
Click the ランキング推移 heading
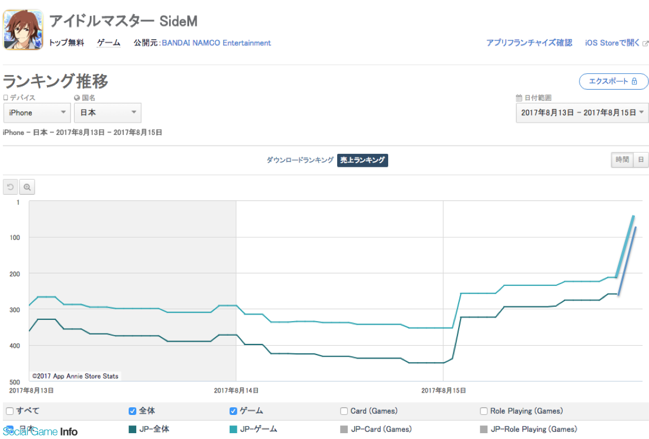click(55, 81)
